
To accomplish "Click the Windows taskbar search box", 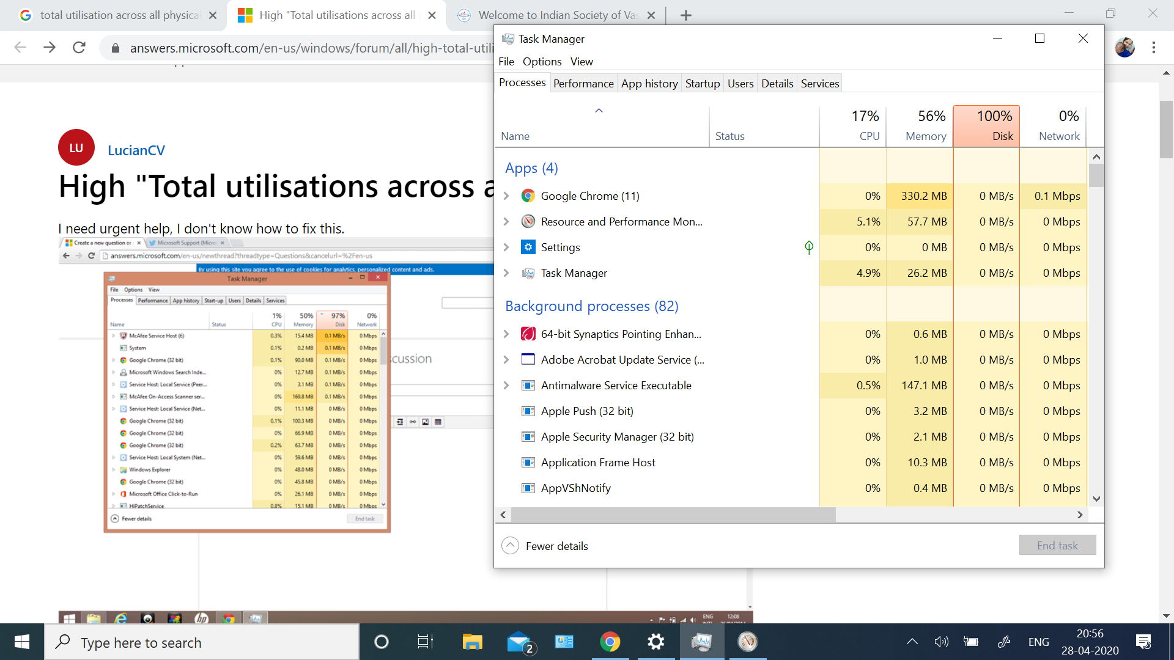I will [202, 642].
